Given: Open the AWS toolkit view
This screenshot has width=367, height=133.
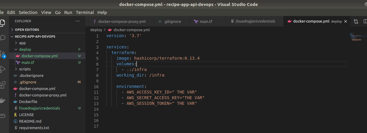Looking at the screenshot, I should click(x=2, y=115).
